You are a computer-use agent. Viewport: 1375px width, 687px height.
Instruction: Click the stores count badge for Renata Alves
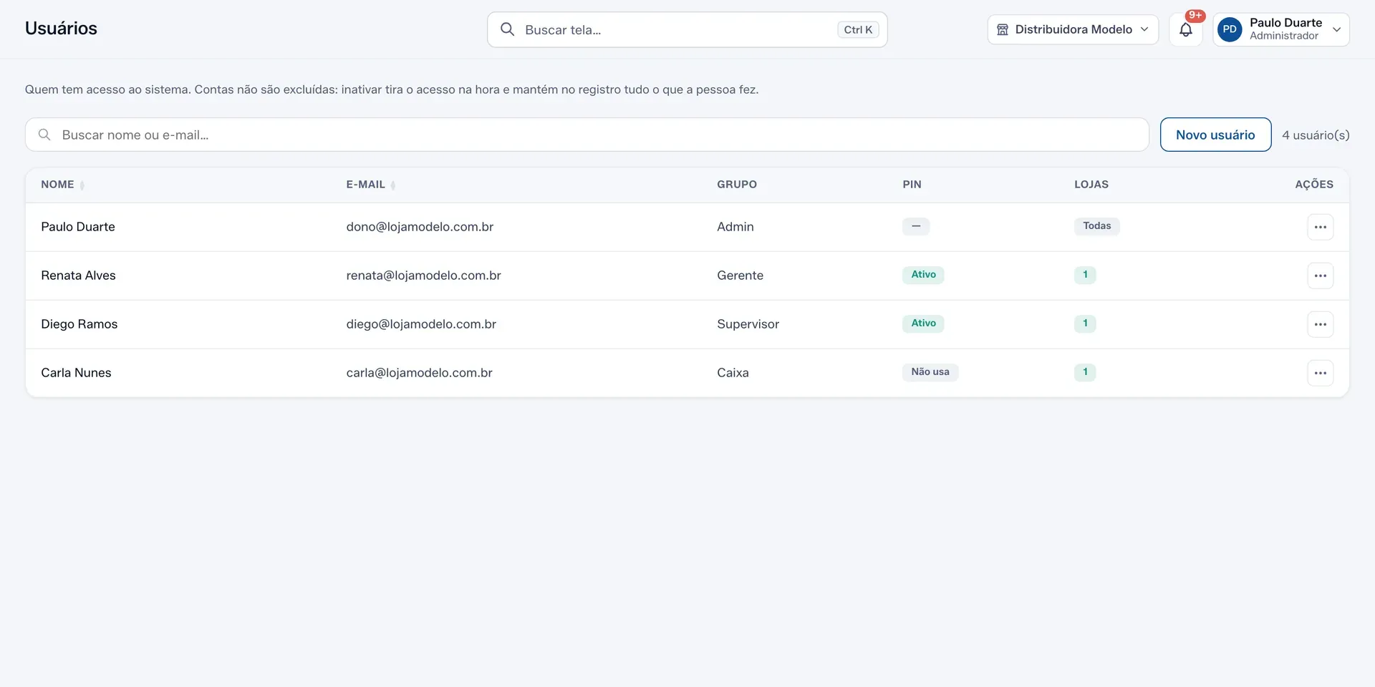pos(1085,275)
